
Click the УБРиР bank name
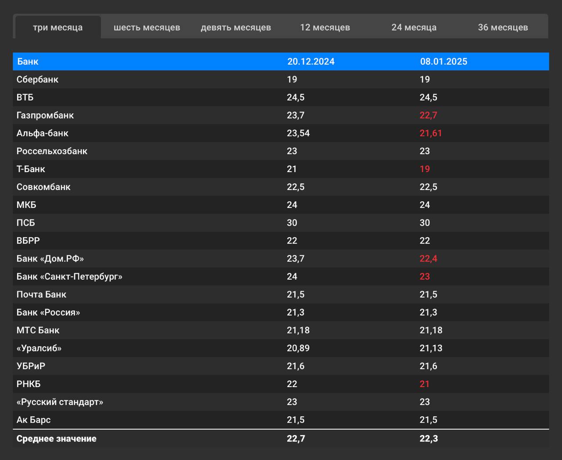click(31, 366)
